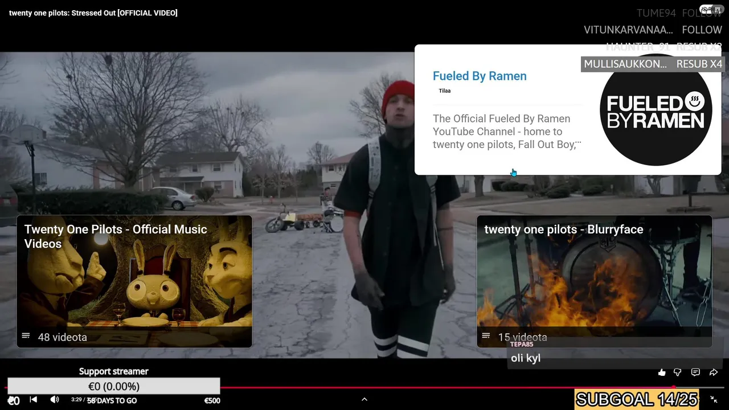This screenshot has width=729, height=410.
Task: Like the video with thumbs up icon
Action: coord(661,372)
